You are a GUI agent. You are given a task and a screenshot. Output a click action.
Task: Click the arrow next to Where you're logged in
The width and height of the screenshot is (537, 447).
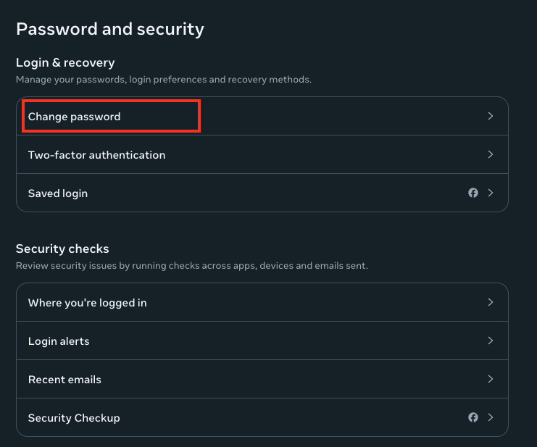point(491,302)
